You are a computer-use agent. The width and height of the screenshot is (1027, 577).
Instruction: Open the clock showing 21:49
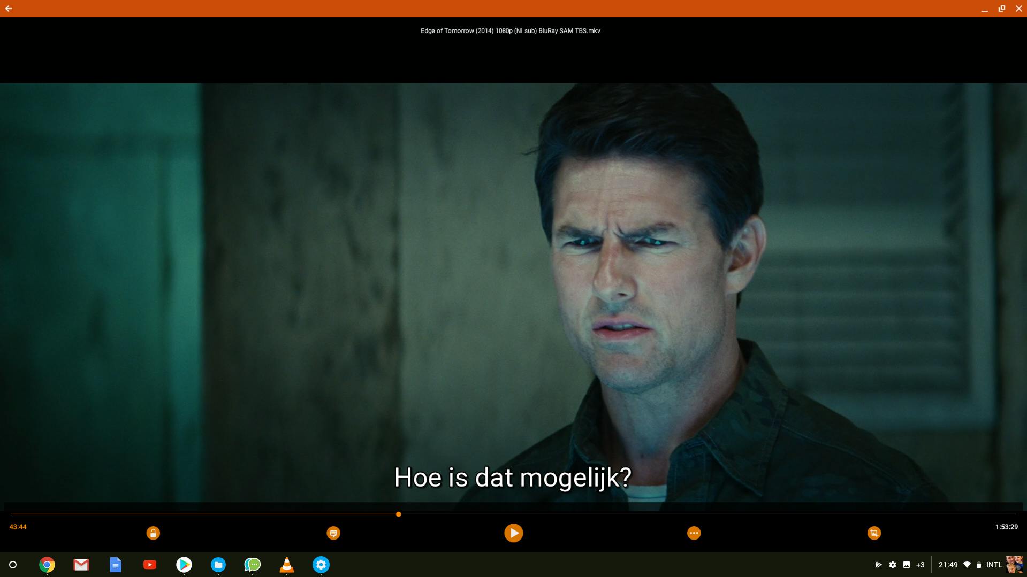[948, 565]
